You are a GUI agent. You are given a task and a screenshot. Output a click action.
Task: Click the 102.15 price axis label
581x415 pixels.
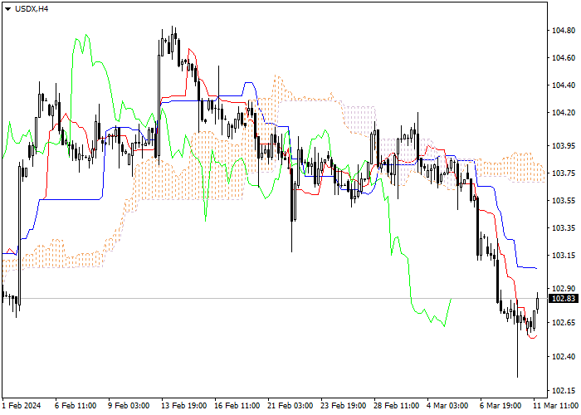tap(564, 391)
